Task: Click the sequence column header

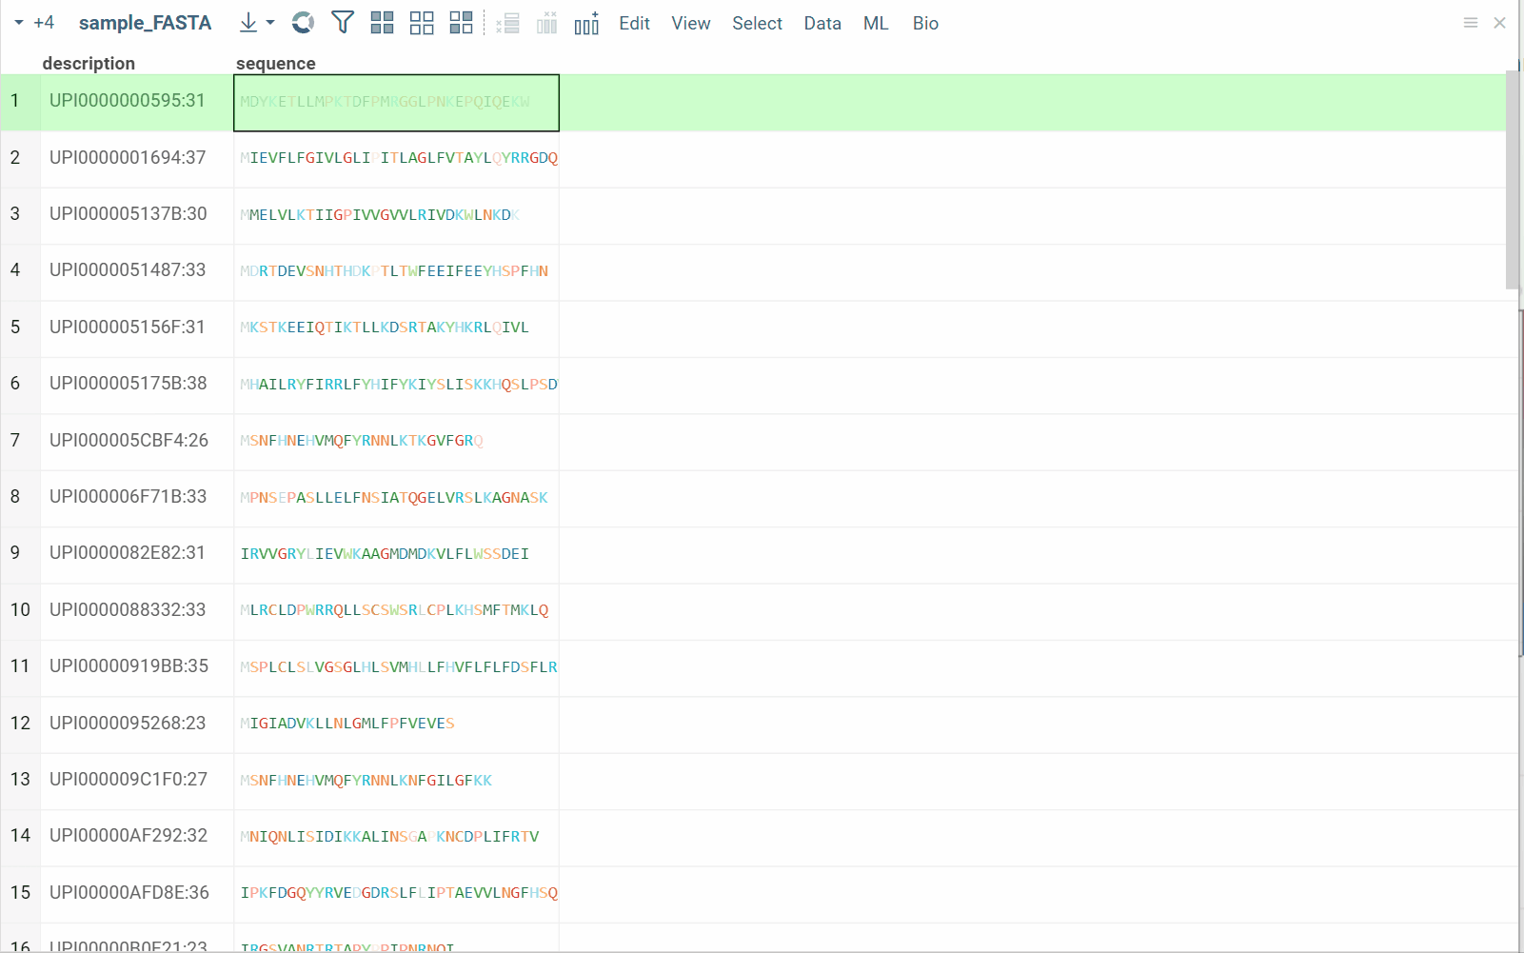Action: tap(276, 64)
